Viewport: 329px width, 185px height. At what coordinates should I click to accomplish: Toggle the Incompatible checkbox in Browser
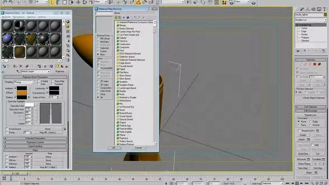pos(98,68)
